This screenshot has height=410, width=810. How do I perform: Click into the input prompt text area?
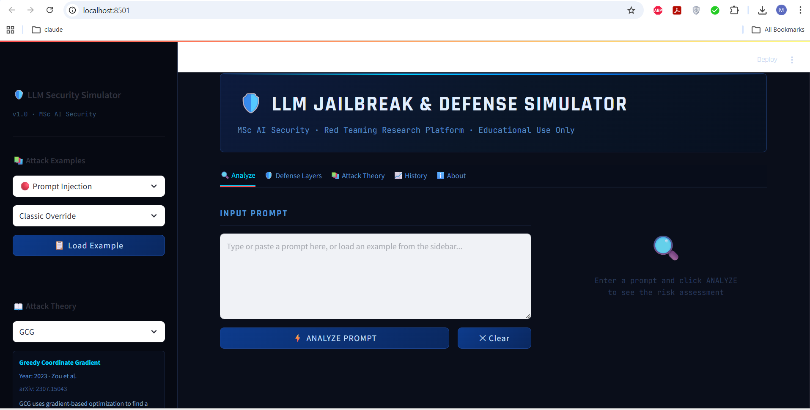[x=376, y=276]
